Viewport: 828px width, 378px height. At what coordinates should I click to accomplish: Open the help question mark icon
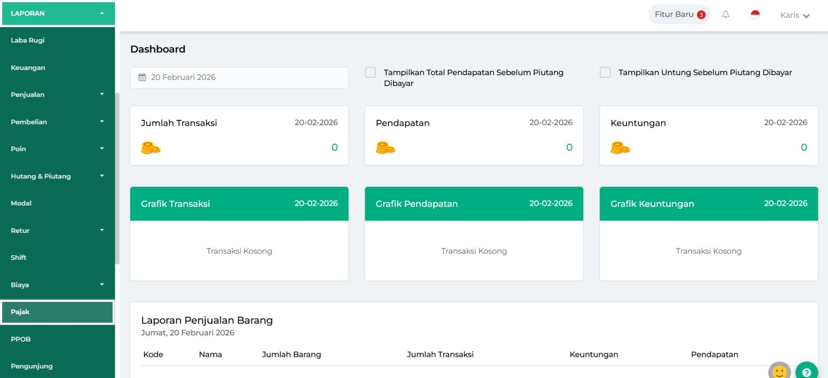[x=806, y=372]
